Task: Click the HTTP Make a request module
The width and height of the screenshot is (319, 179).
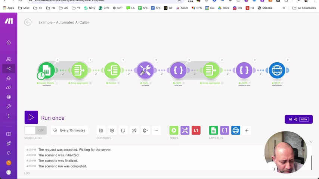Action: (x=277, y=70)
